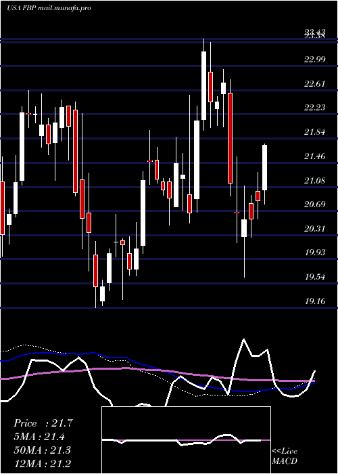Click the '12MA : 21.2' readout
This screenshot has height=474, width=338.
pyautogui.click(x=42, y=463)
